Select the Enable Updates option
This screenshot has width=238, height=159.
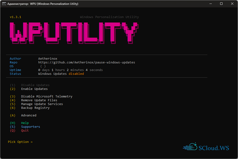coord(34,89)
